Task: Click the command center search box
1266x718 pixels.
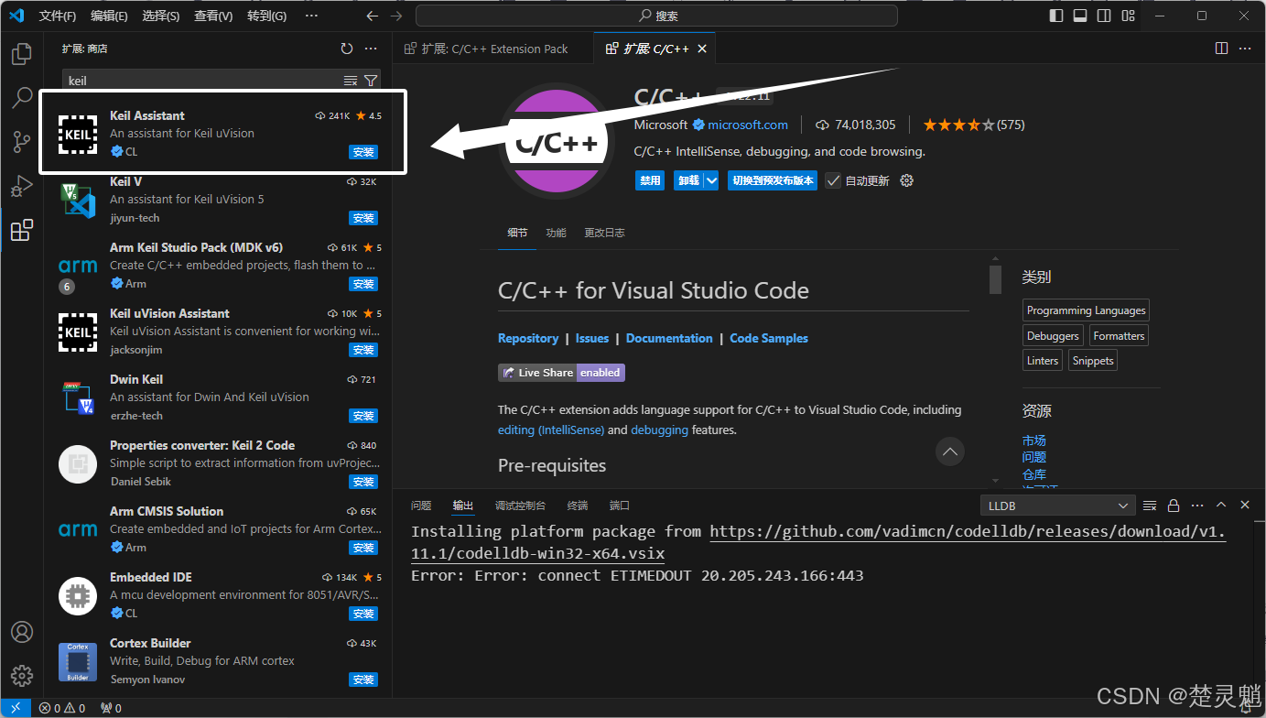Action: click(x=656, y=16)
